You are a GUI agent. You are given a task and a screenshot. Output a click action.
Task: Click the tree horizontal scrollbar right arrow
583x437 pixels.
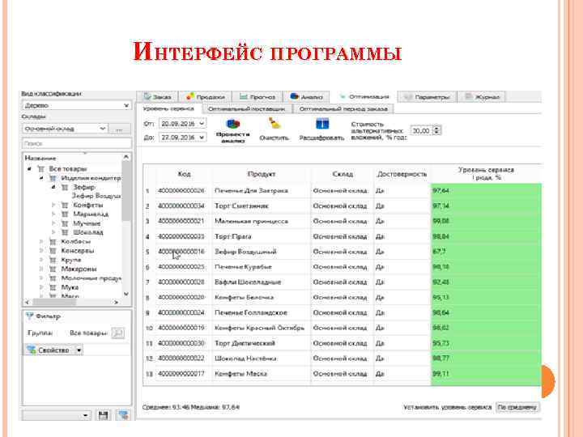click(117, 303)
